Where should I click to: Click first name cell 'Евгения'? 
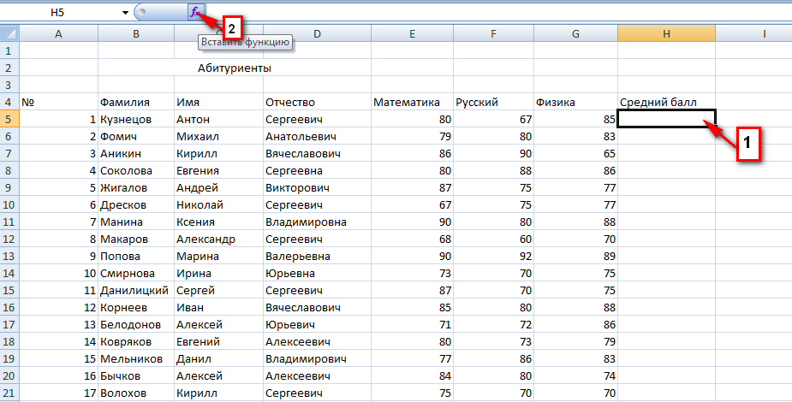(x=218, y=171)
